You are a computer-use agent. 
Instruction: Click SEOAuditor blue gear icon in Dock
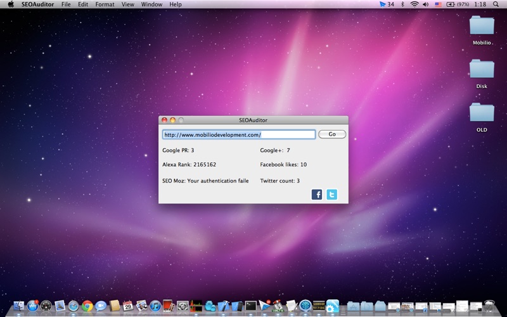(x=333, y=306)
